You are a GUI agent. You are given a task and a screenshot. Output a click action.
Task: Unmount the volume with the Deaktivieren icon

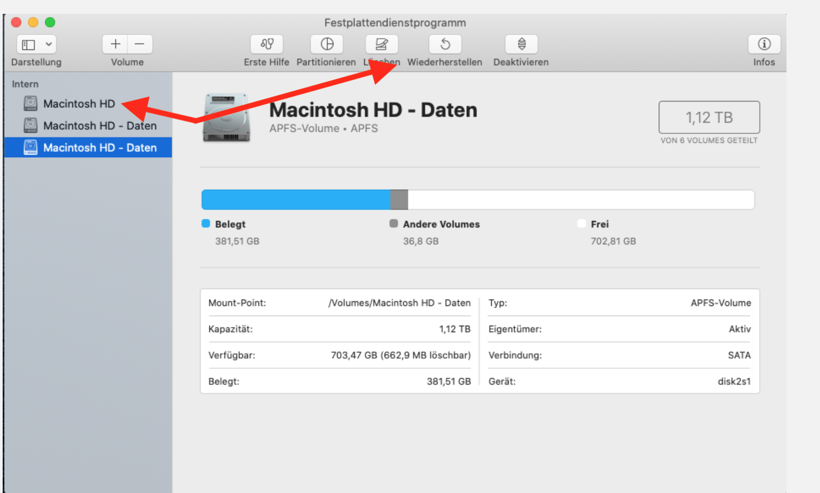click(522, 44)
